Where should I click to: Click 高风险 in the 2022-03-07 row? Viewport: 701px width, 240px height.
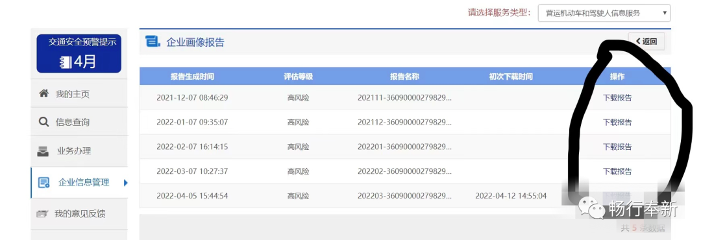pos(298,171)
